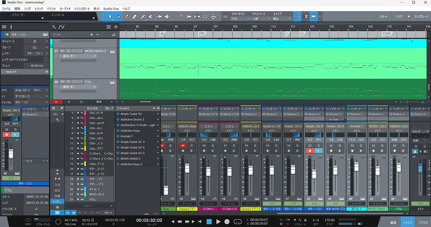Screen dimensions: 431x227
Task: Open the ソング menu
Action: [x=28, y=8]
